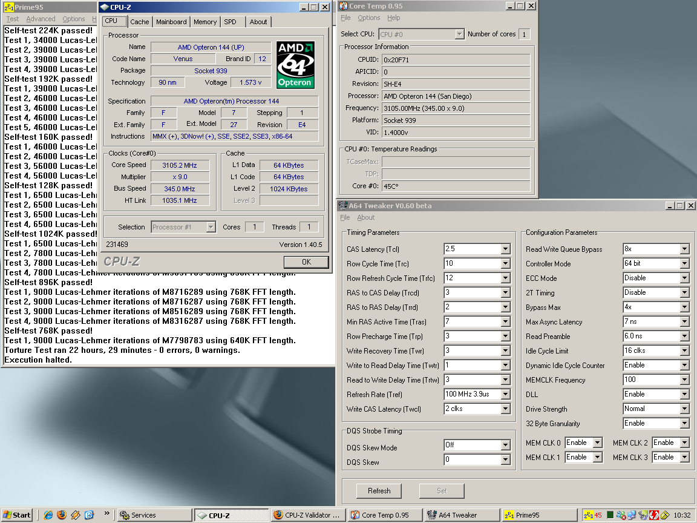Open the MEM CLK 0 dropdown
The image size is (697, 523).
click(x=597, y=442)
